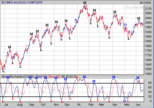The height and width of the screenshot is (108, 154).
Task: Select the 1600 price axis label
Action: pos(148,69)
